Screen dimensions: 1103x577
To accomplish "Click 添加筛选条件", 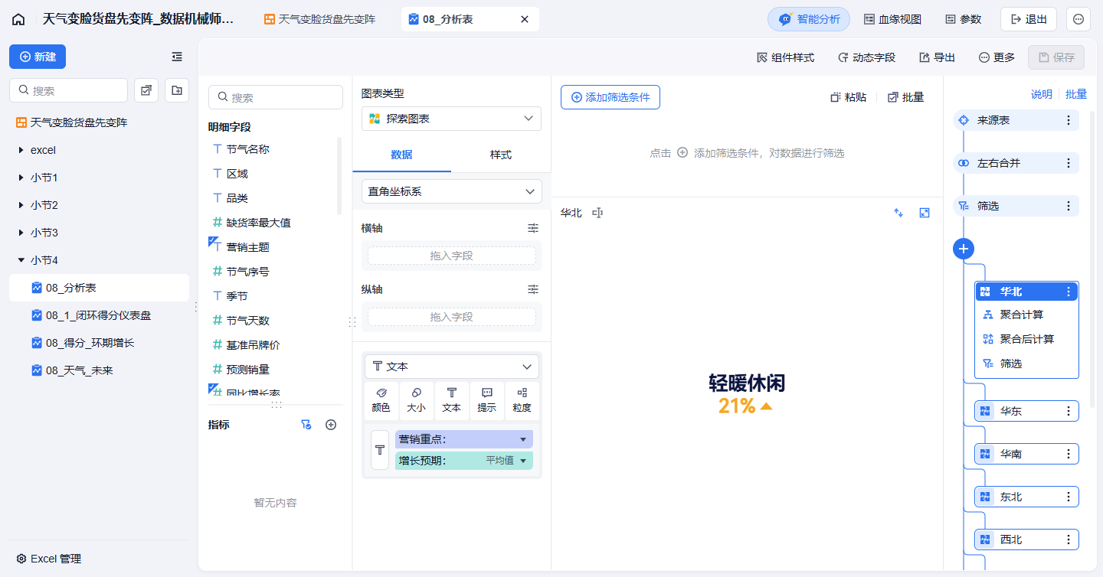I will (x=610, y=97).
